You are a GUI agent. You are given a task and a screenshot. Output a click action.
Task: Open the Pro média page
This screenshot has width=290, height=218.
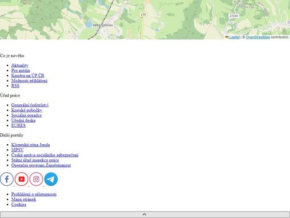[x=20, y=70]
